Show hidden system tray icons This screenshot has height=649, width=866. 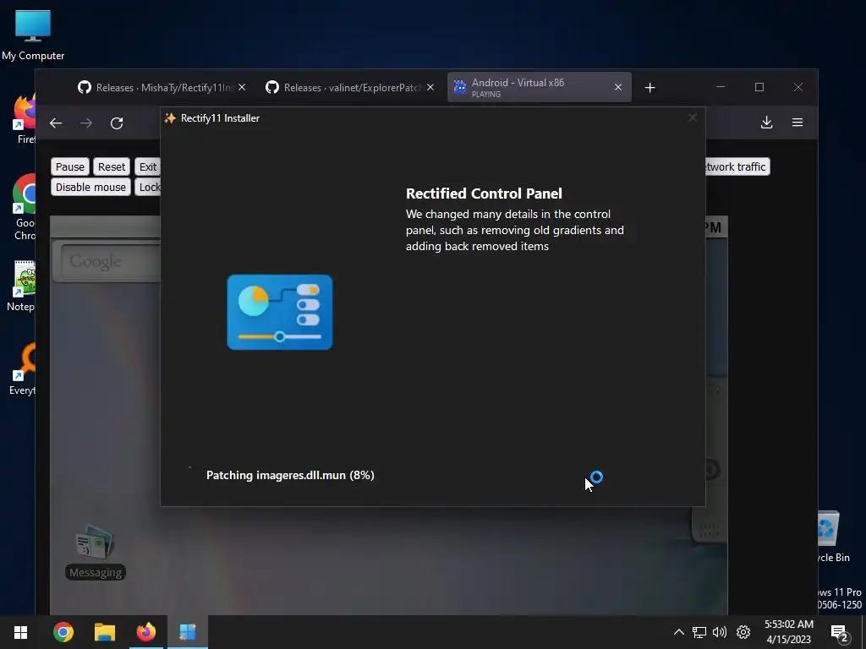point(679,632)
